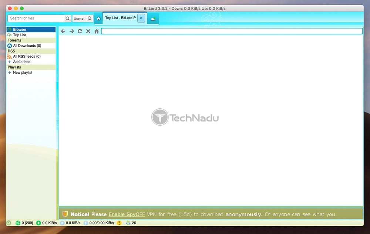Create a New playlist
Viewport: 370px width, 234px height.
coord(31,73)
